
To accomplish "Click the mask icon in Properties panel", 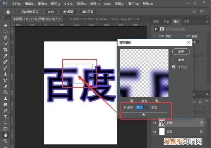I will [162, 29].
